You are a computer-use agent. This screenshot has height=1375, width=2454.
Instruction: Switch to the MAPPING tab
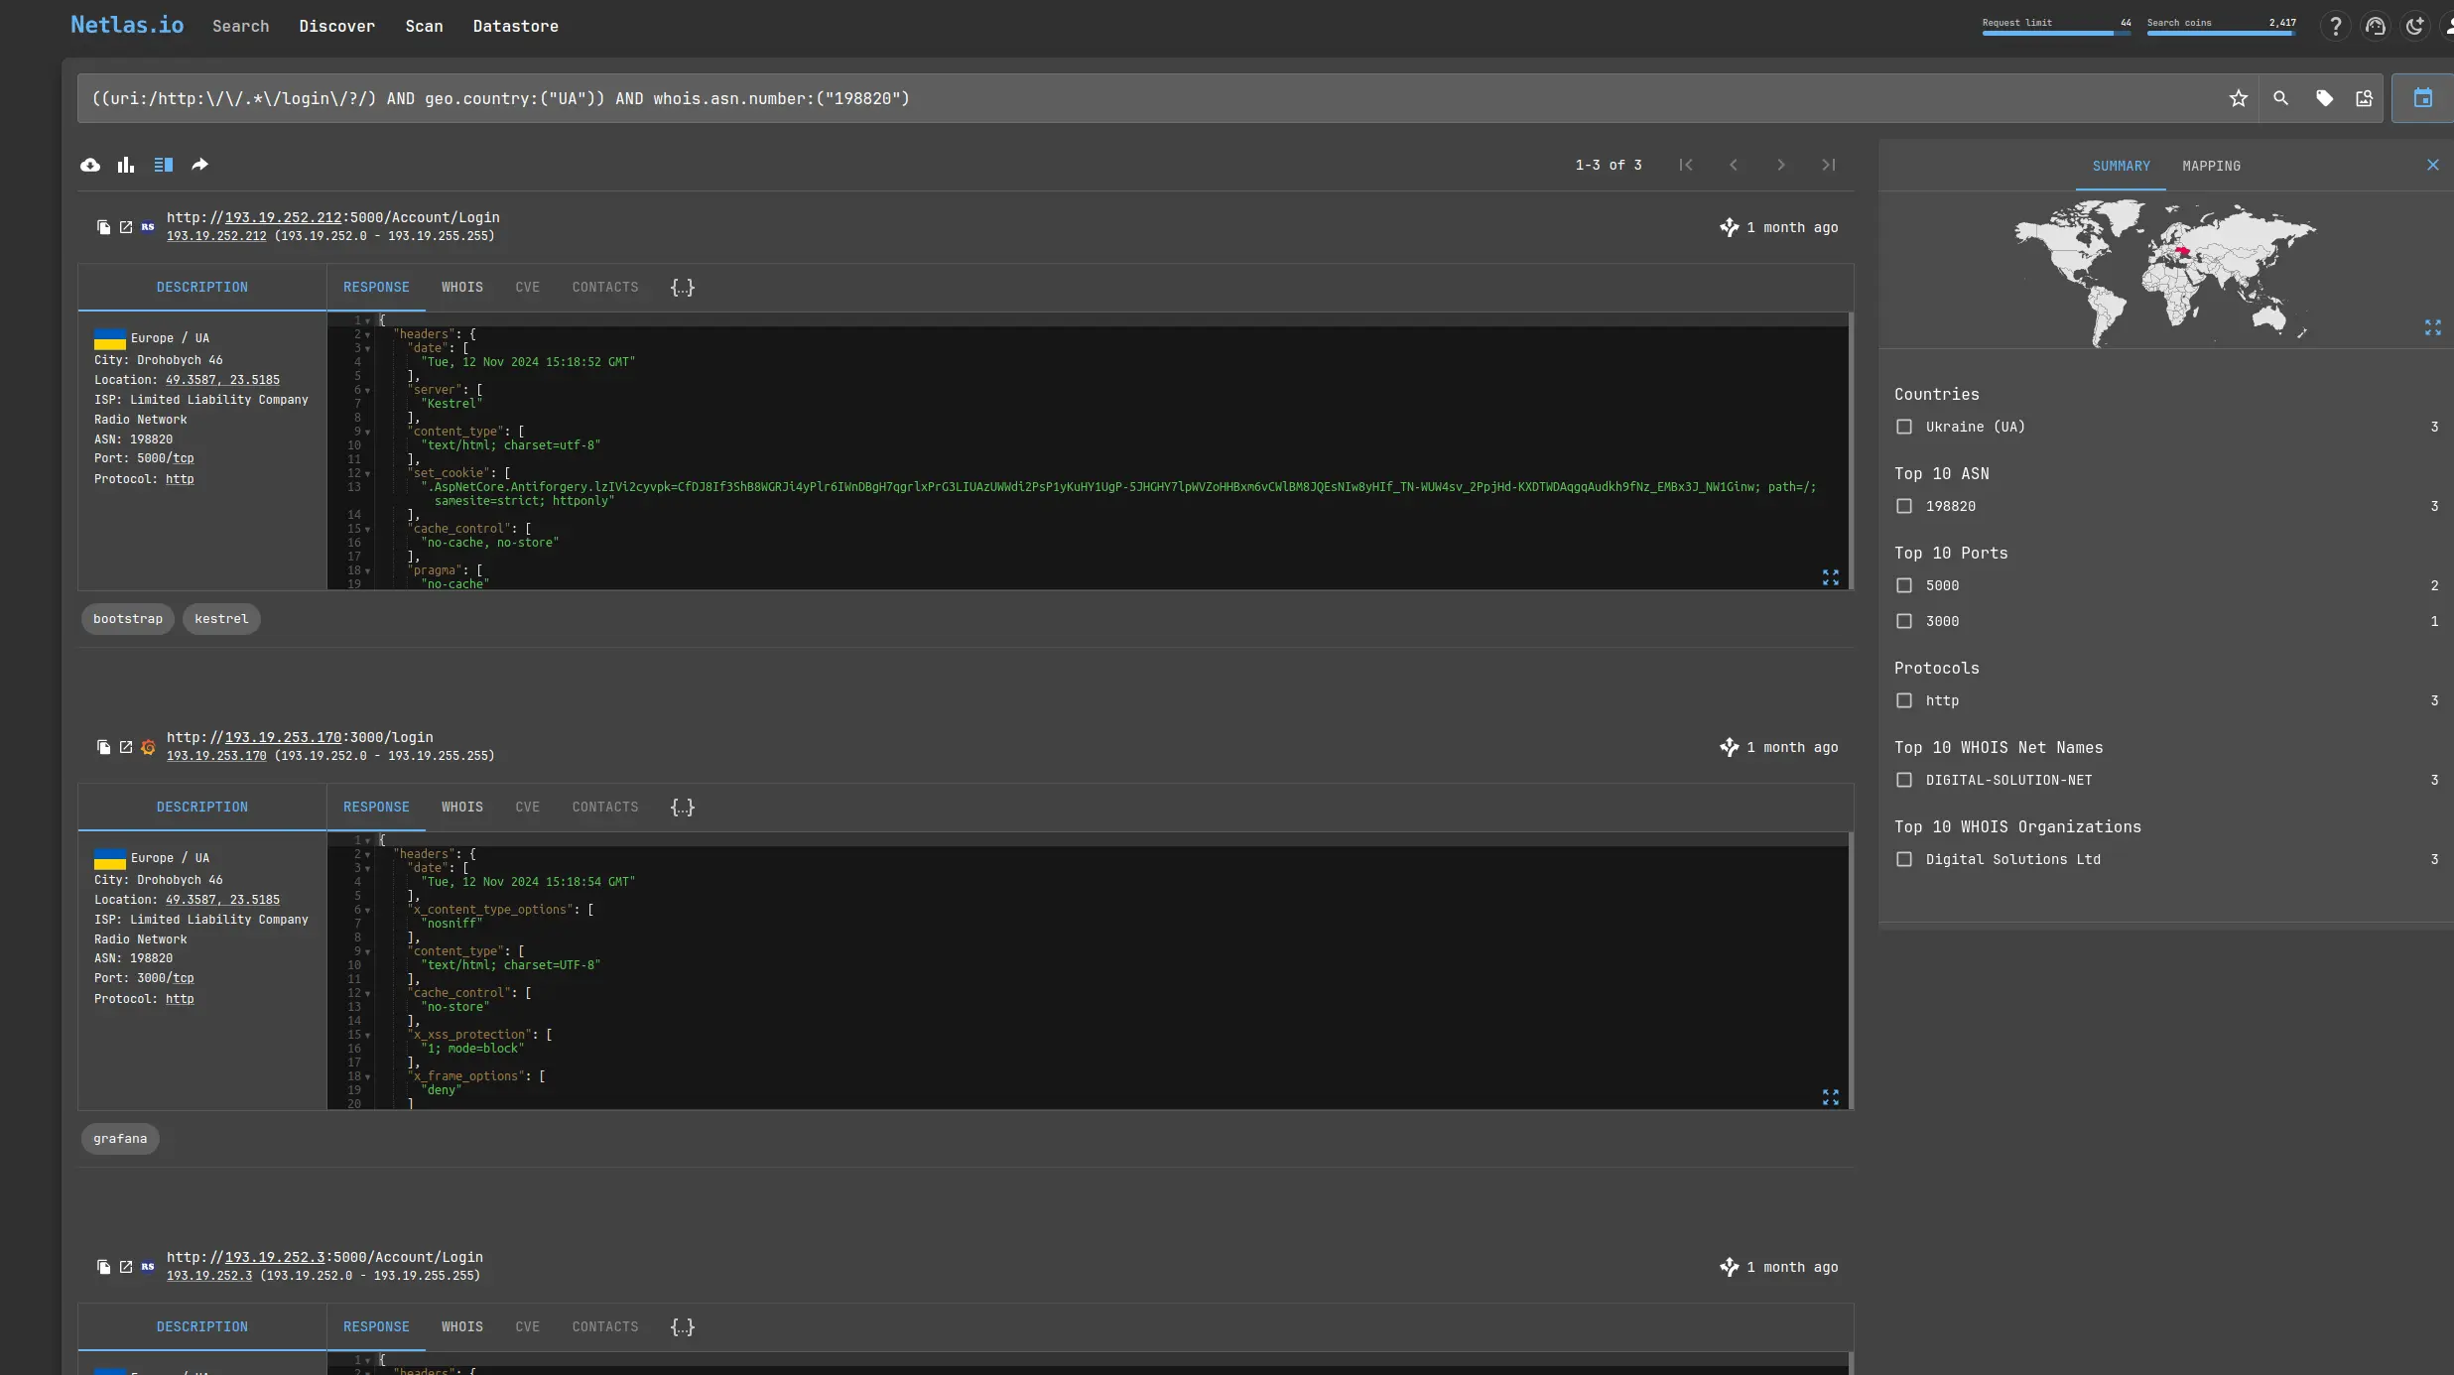[2211, 166]
